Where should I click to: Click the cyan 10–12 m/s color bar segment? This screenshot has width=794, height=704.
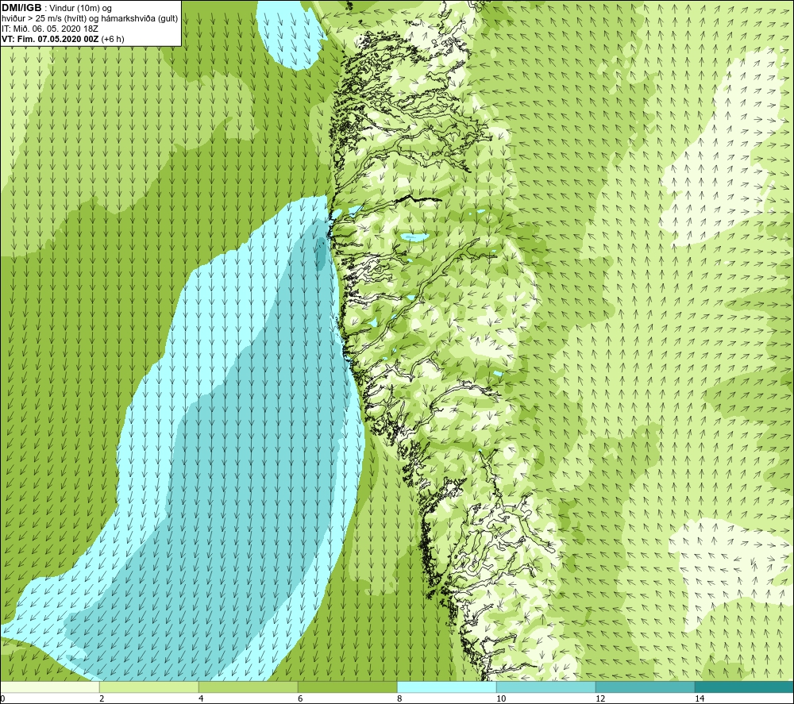[x=546, y=687]
